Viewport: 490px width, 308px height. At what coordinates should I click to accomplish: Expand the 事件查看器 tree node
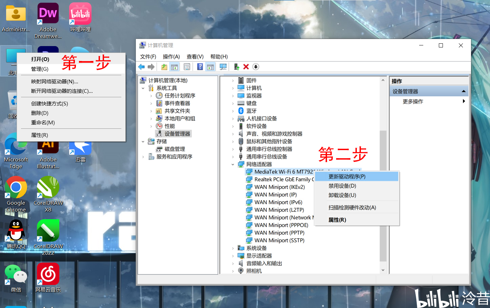tap(151, 103)
